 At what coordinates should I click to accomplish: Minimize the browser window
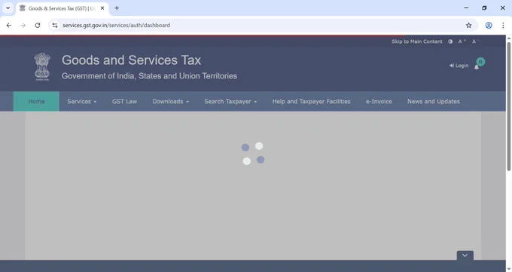(x=466, y=8)
